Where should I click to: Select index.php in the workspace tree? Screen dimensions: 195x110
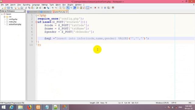(x=13, y=22)
